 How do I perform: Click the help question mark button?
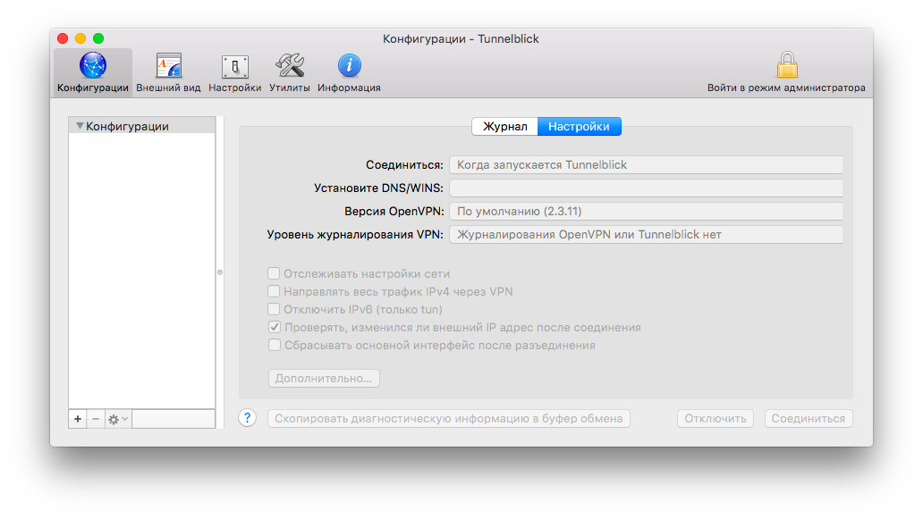pos(247,418)
